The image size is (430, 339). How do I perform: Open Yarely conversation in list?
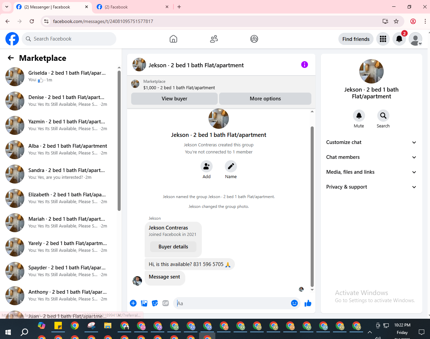[x=60, y=247]
